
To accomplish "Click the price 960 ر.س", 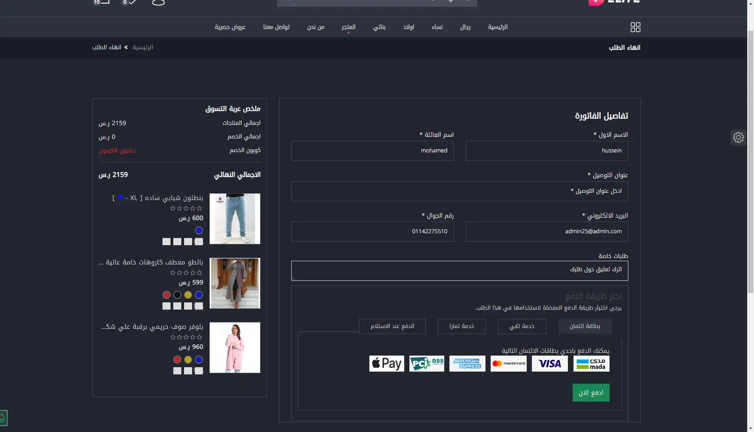I will coord(191,347).
